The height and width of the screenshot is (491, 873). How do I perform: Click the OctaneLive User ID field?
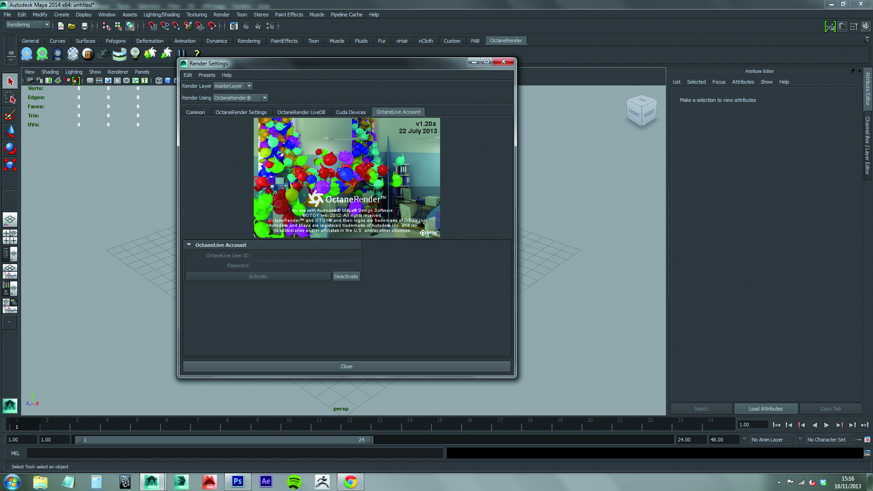pos(304,256)
